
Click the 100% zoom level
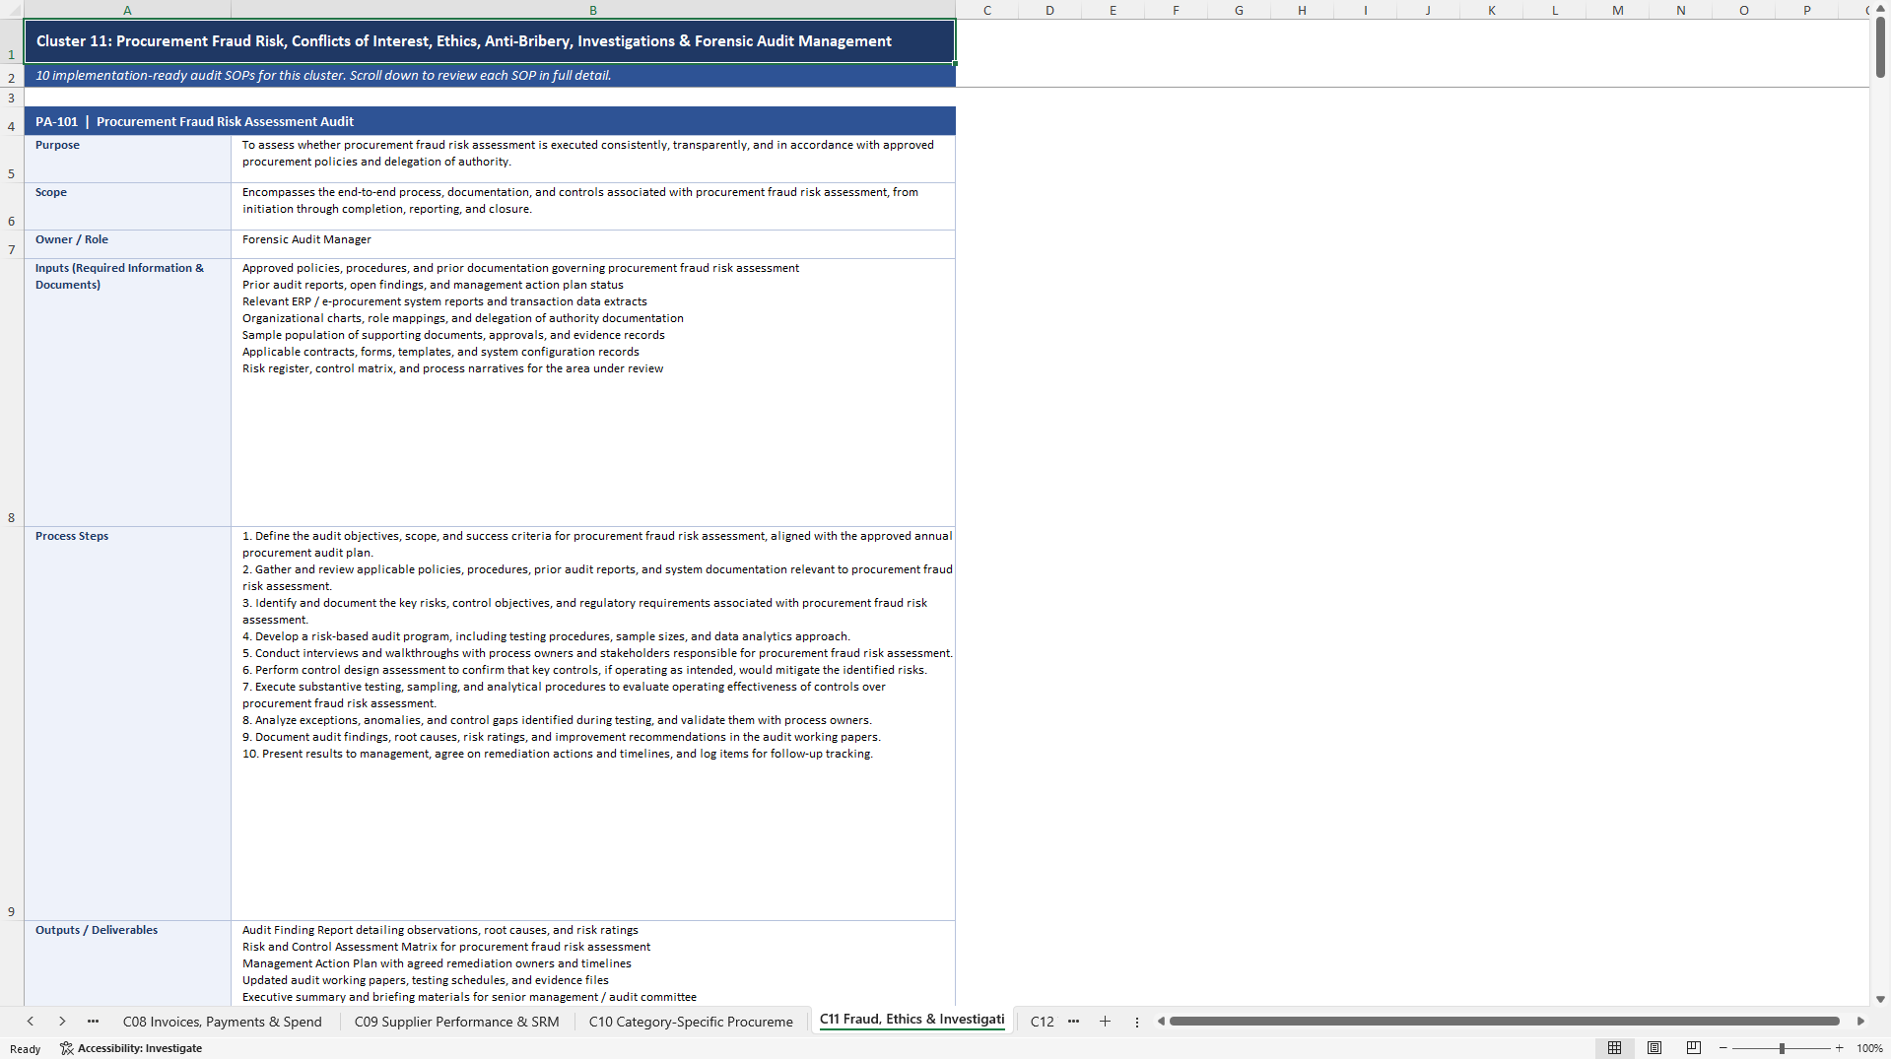pyautogui.click(x=1869, y=1048)
